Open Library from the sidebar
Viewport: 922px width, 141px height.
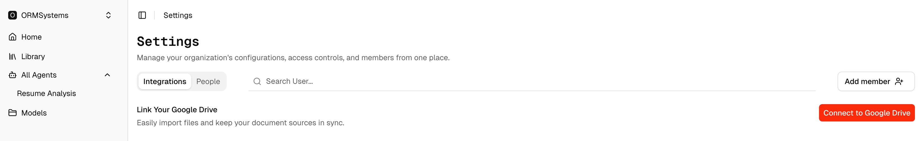coord(33,57)
